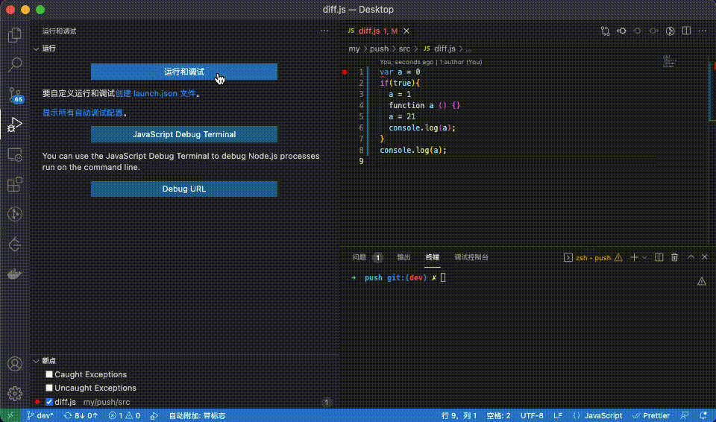Open notifications bell in status bar
716x422 pixels.
pyautogui.click(x=703, y=415)
